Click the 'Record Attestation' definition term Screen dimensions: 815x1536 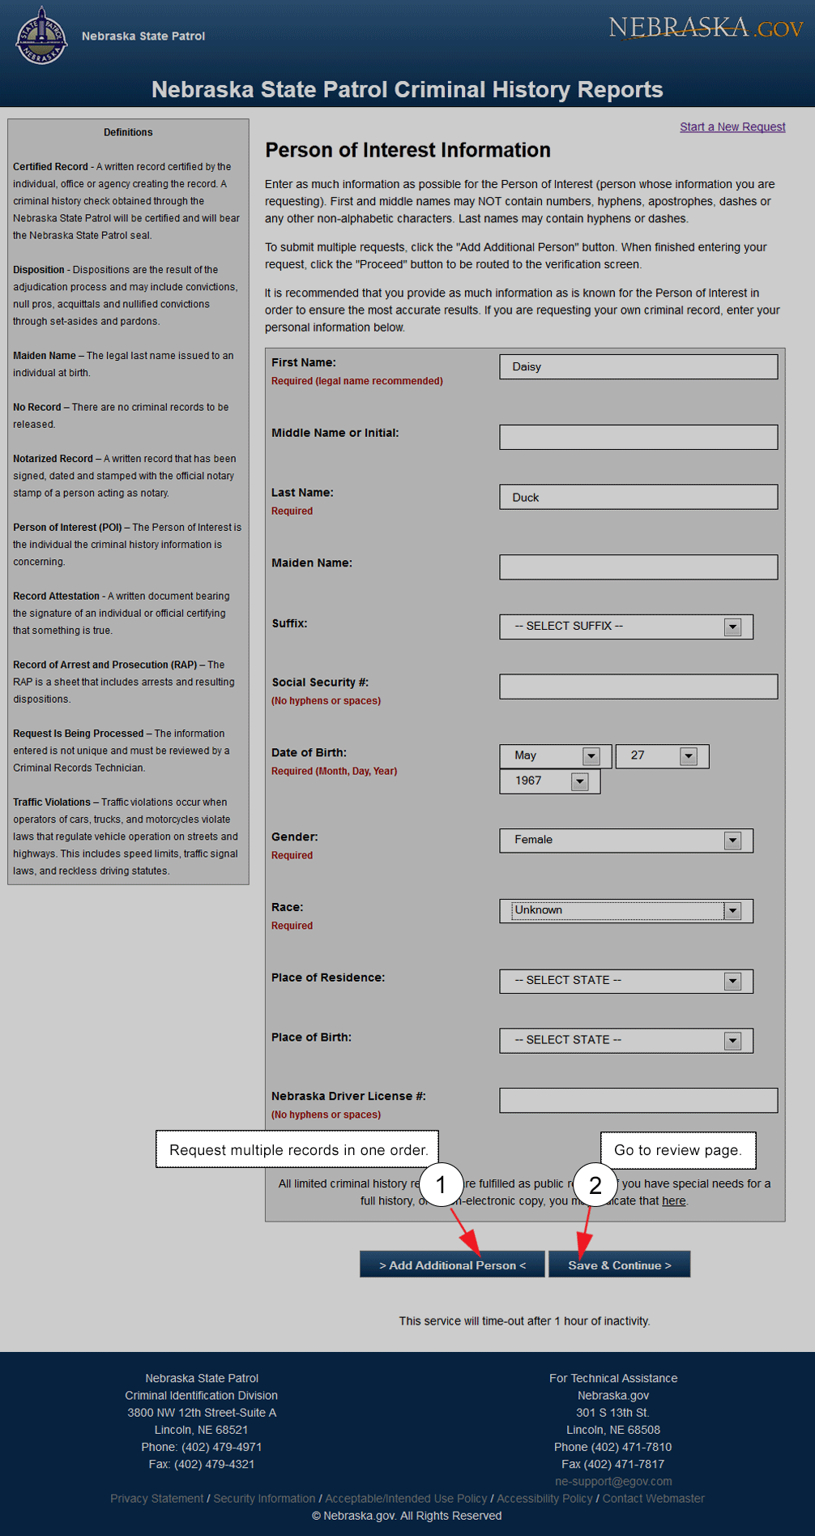tap(56, 596)
